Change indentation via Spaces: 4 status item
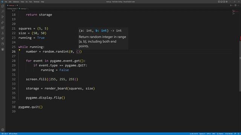The width and height of the screenshot is (241, 135). (x=203, y=134)
